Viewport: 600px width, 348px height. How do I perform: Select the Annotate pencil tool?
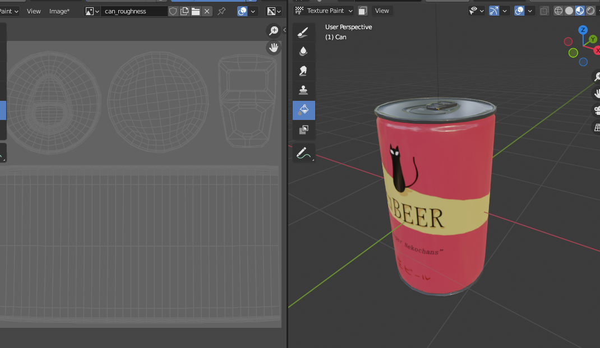pos(303,152)
